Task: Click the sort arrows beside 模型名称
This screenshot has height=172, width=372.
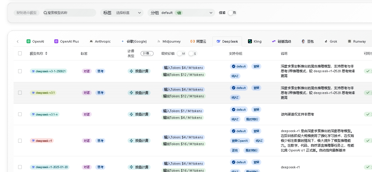Action: coord(46,54)
